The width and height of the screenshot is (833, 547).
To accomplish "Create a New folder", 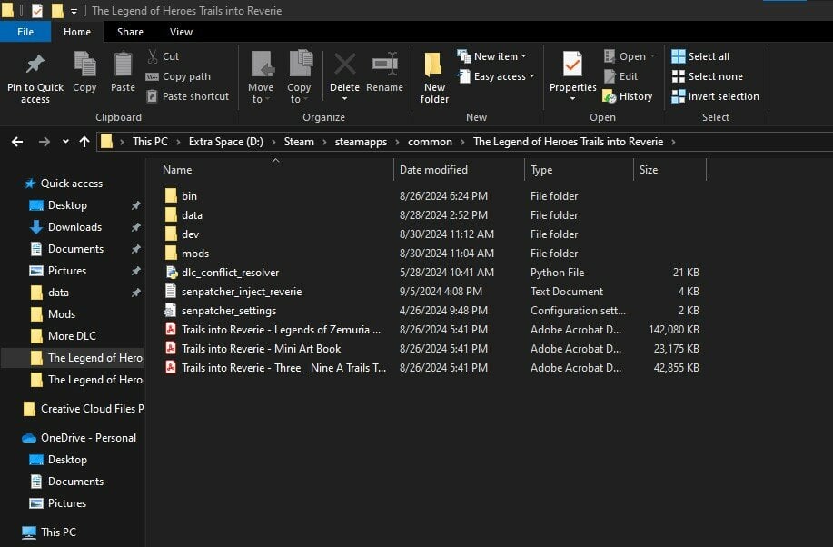I will [x=434, y=77].
